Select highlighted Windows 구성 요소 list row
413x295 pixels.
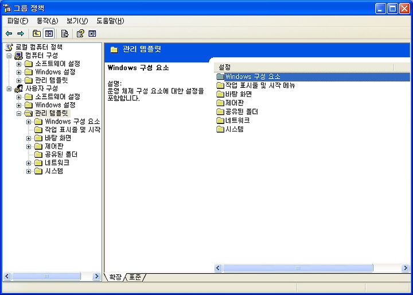point(313,77)
